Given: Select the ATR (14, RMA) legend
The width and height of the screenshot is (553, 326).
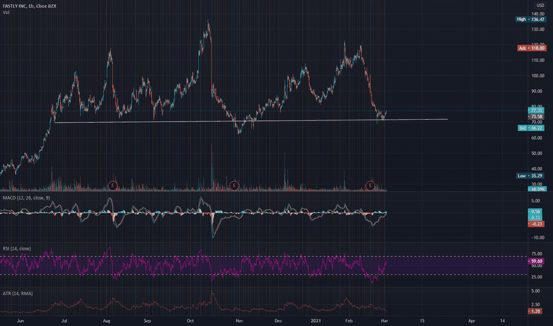Looking at the screenshot, I should pos(18,293).
